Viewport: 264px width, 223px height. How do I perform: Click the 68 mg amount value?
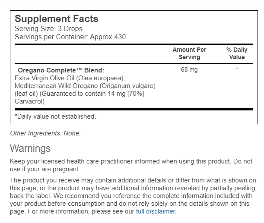pos(189,70)
